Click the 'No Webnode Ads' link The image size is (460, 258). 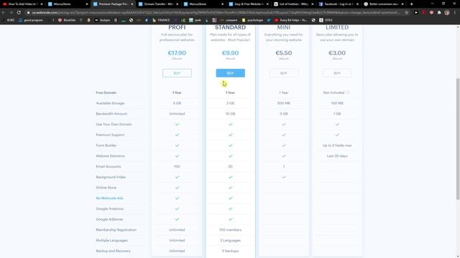click(109, 198)
